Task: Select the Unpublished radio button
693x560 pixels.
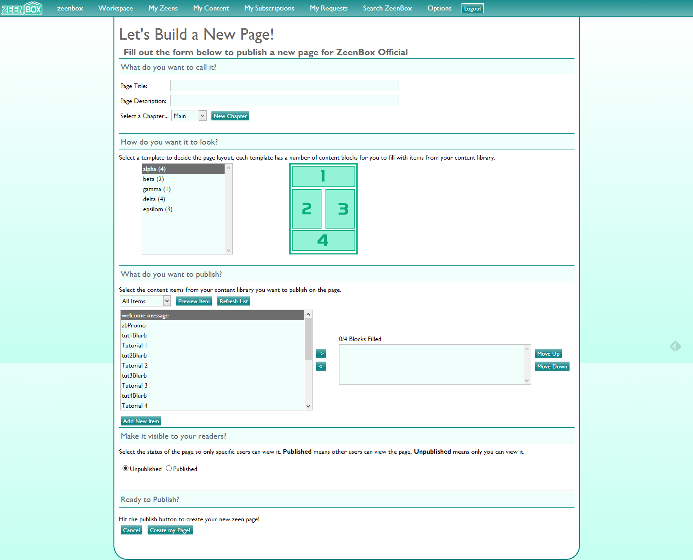Action: point(125,468)
